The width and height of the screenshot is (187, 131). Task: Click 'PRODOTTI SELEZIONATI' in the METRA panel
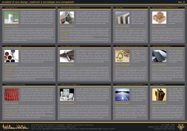pos(159,103)
